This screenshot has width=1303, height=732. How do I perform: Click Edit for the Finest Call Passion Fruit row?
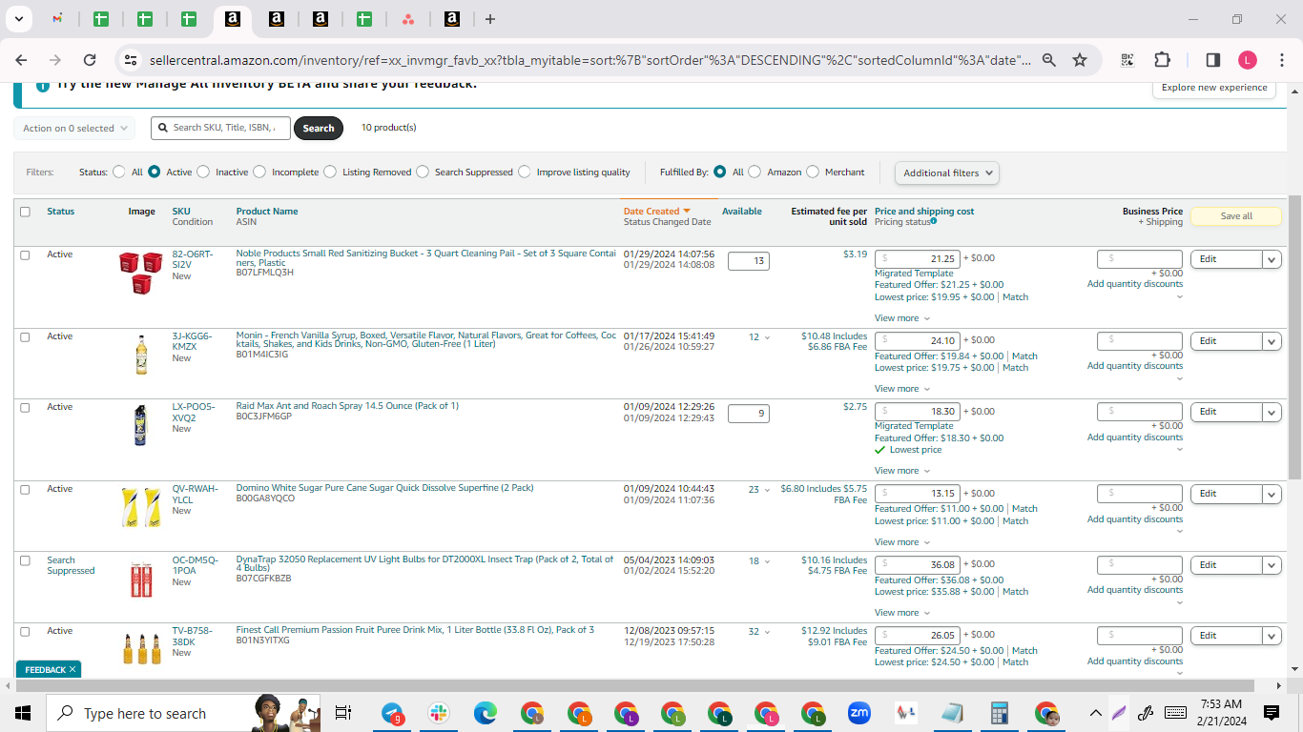pos(1226,636)
